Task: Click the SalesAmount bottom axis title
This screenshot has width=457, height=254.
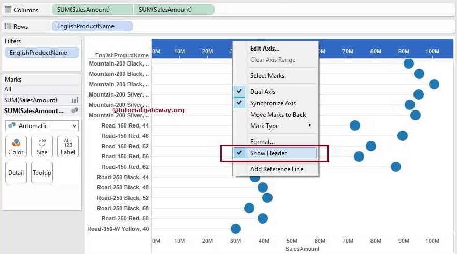Action: tap(302, 249)
